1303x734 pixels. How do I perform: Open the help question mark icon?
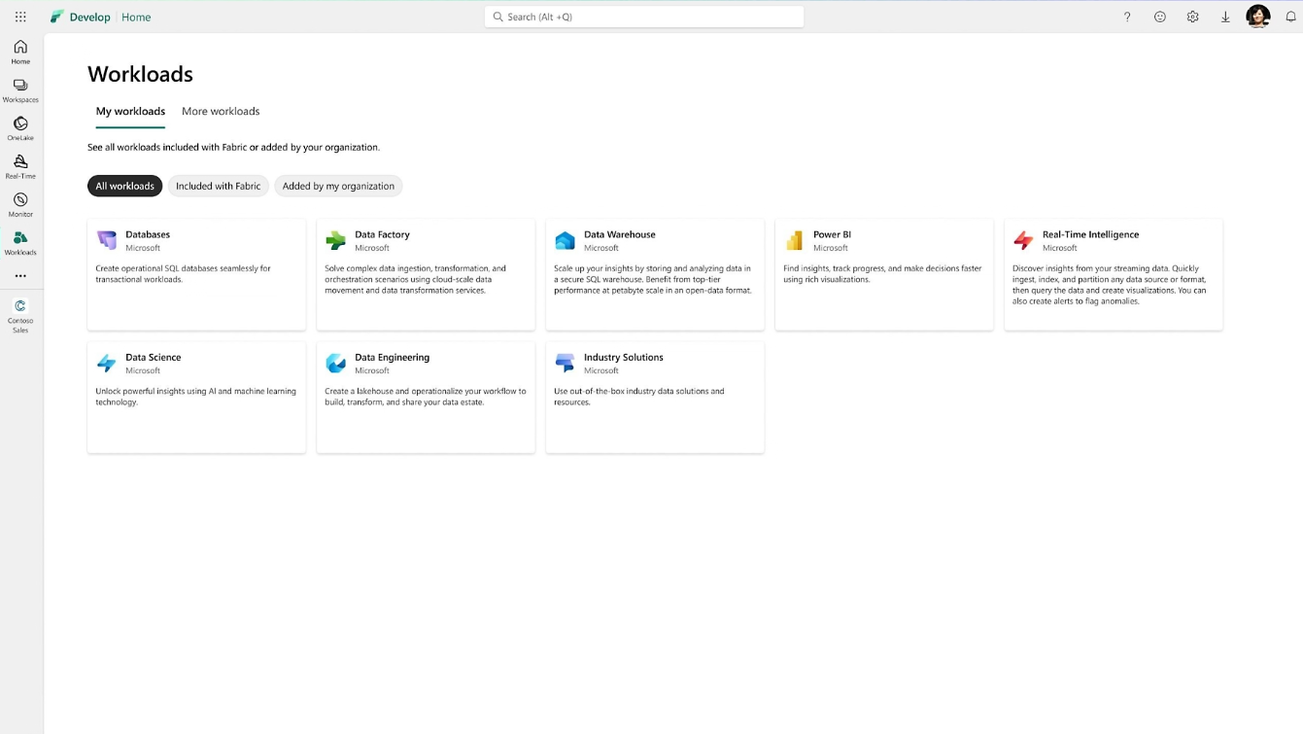coord(1127,17)
